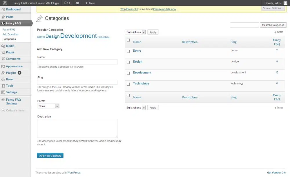Click the admin avatar icon
This screenshot has height=177, width=290.
point(285,3)
